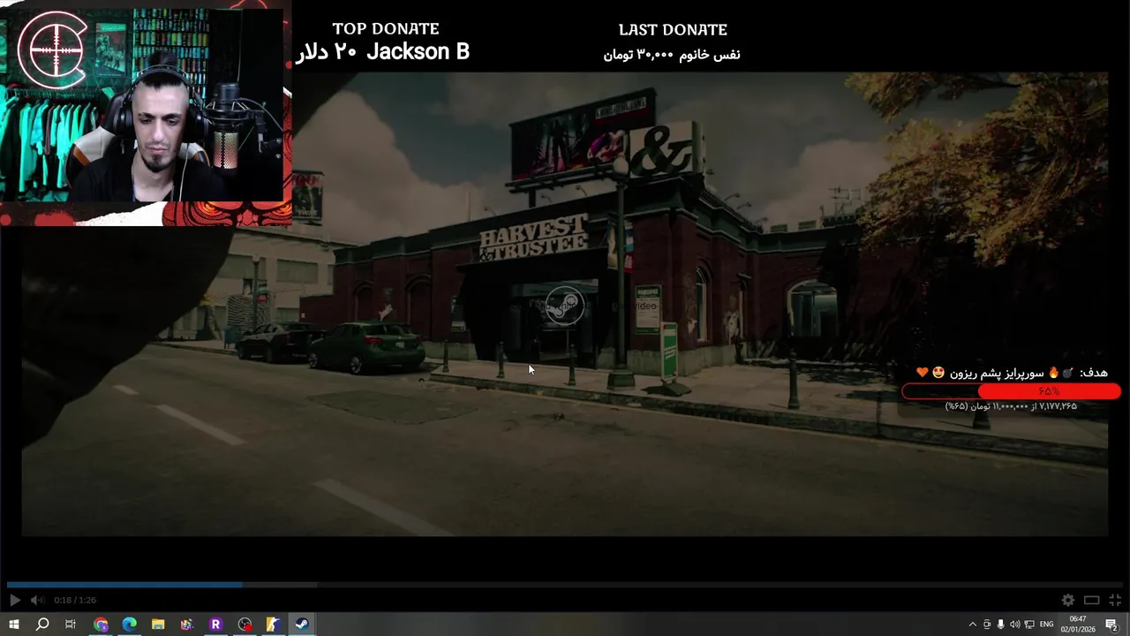The height and width of the screenshot is (636, 1130).
Task: Open the clock showing 06:47
Action: point(1079,625)
